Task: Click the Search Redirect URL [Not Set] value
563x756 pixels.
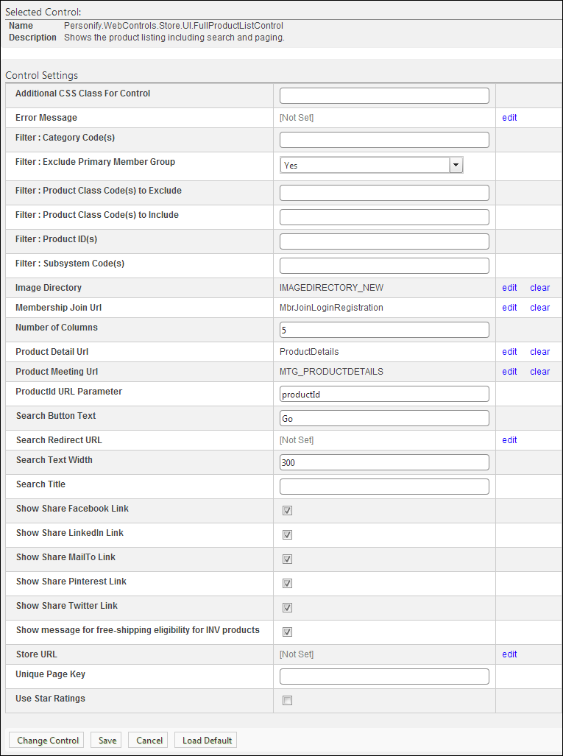Action: 297,440
